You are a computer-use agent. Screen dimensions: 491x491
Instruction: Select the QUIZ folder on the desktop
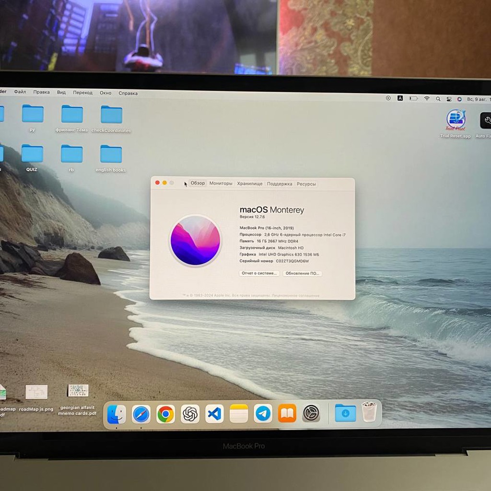pos(32,158)
